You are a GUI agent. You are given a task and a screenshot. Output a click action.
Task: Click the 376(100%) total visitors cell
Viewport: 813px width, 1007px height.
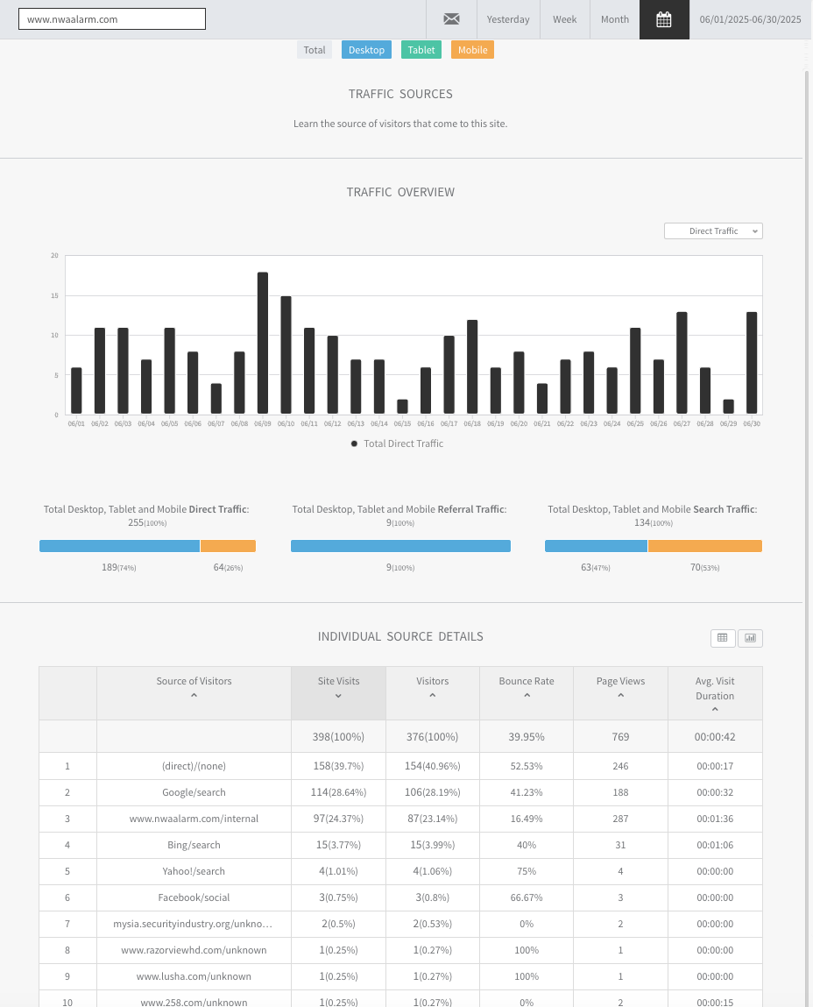pyautogui.click(x=432, y=736)
